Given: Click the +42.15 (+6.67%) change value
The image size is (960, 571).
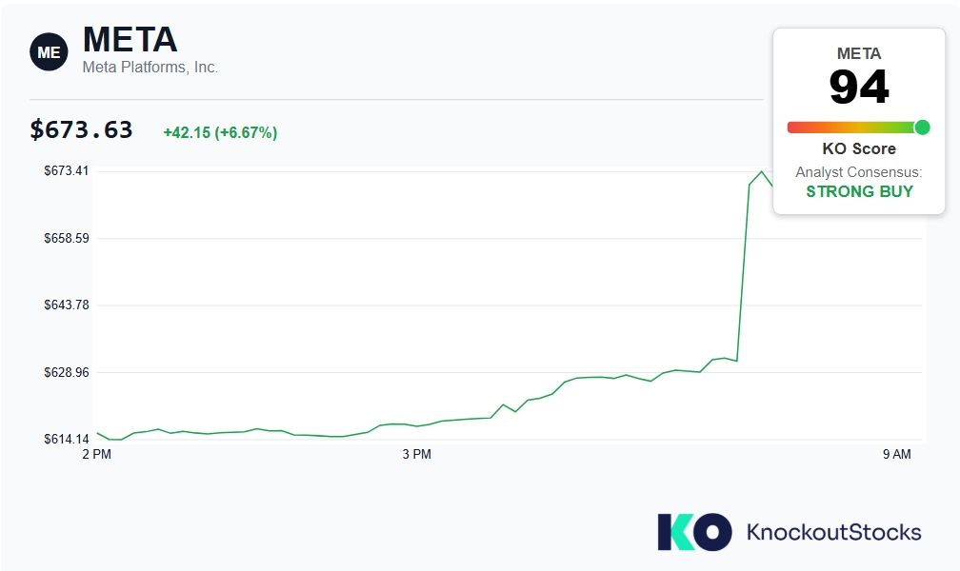Looking at the screenshot, I should point(220,133).
